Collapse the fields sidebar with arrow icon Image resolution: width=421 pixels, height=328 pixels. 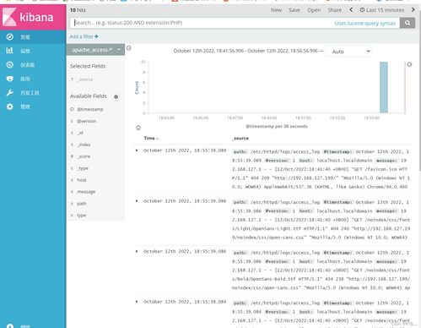129,48
